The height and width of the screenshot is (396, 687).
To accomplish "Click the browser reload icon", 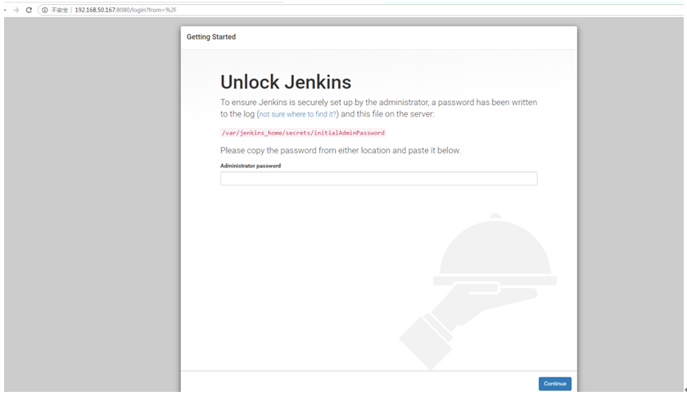I will [29, 10].
